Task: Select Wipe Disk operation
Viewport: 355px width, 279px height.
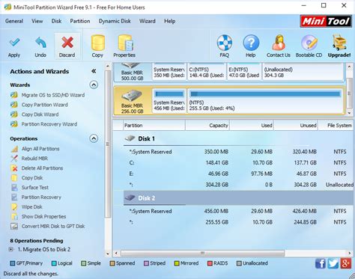Action: 31,207
